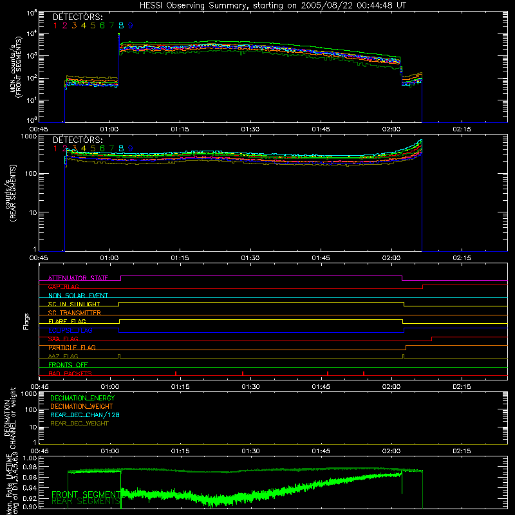Click the FLARE_FLAG label

(x=67, y=321)
